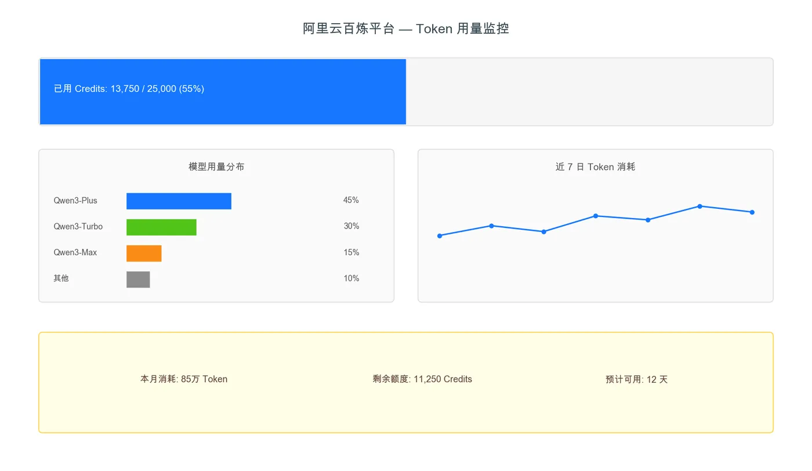Image resolution: width=812 pixels, height=471 pixels.
Task: Click the '剩余额度: 11,250 Credits' stat
Action: tap(422, 379)
